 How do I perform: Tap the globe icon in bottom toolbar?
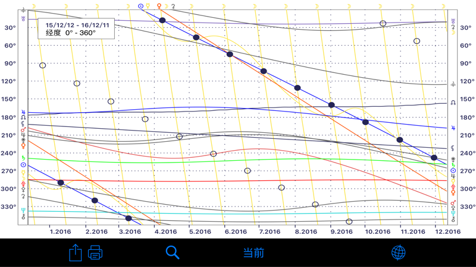point(399,253)
